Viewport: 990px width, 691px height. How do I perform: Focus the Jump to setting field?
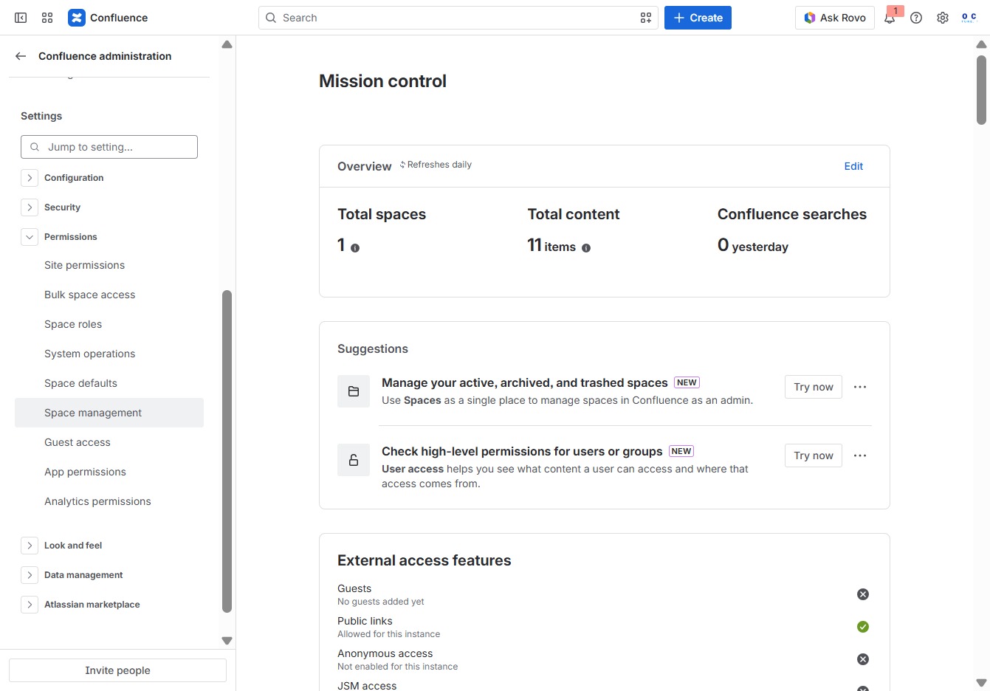(x=109, y=147)
